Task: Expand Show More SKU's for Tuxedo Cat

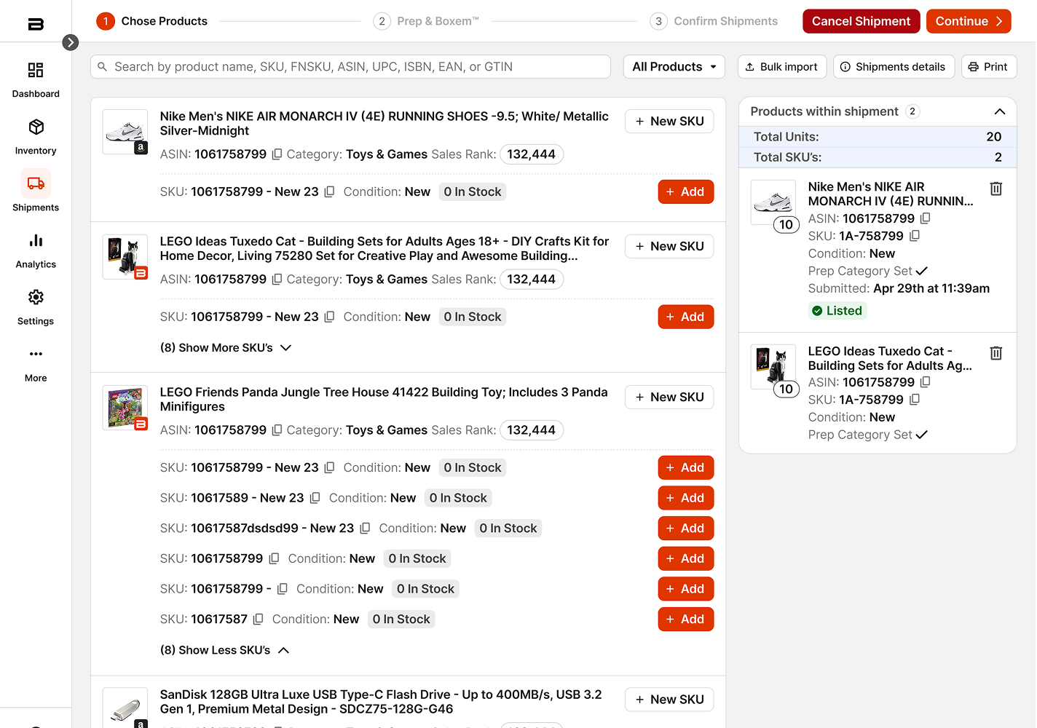Action: (226, 348)
